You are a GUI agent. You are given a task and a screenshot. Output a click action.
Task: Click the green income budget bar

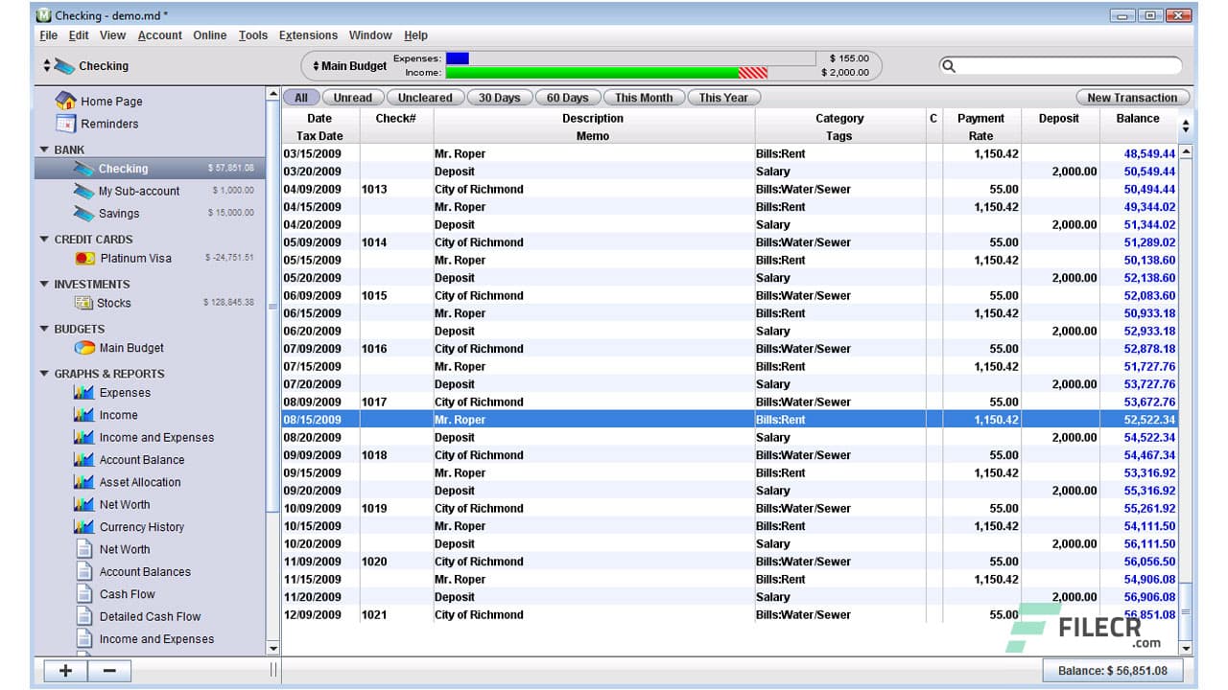(x=595, y=73)
